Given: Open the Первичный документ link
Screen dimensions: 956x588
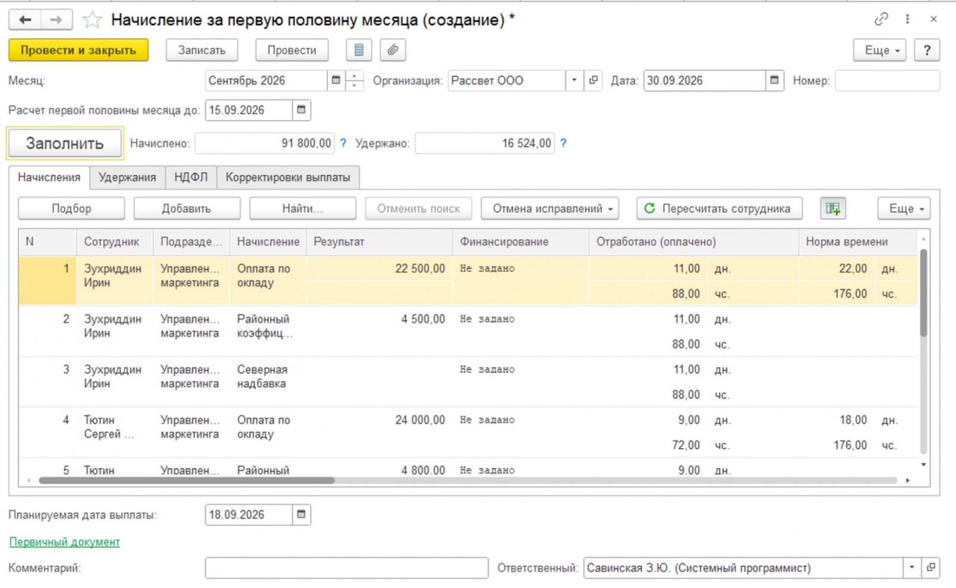Looking at the screenshot, I should [x=65, y=542].
